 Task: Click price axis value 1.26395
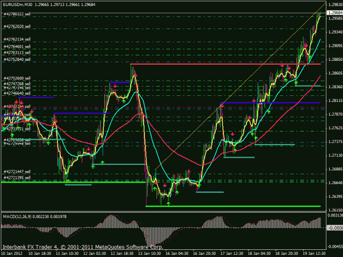point(335,197)
